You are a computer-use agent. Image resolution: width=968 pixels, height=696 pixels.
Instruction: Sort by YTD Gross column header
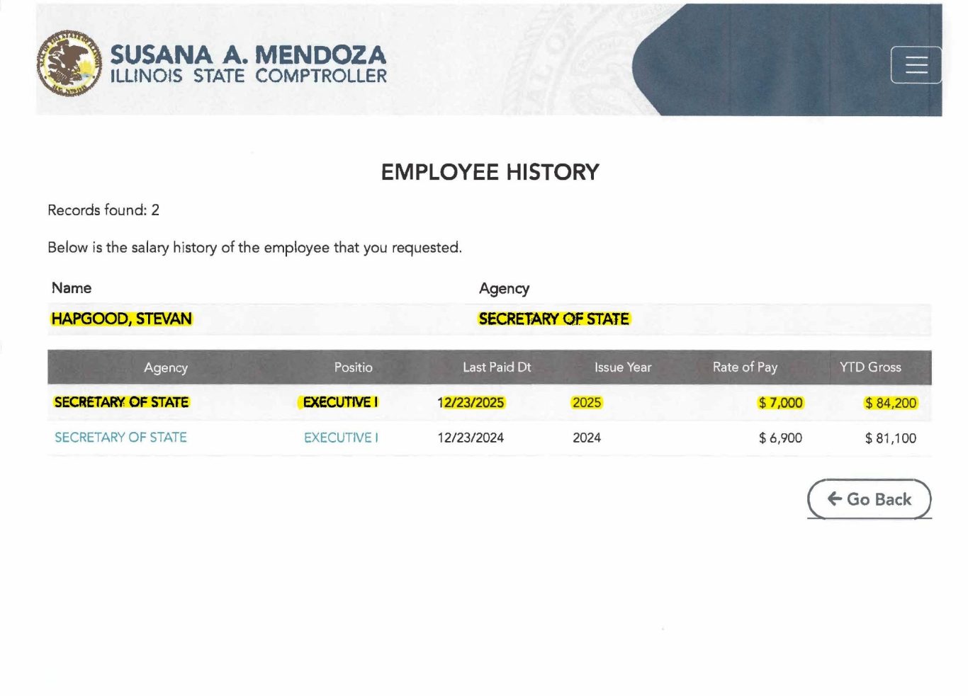(x=870, y=367)
